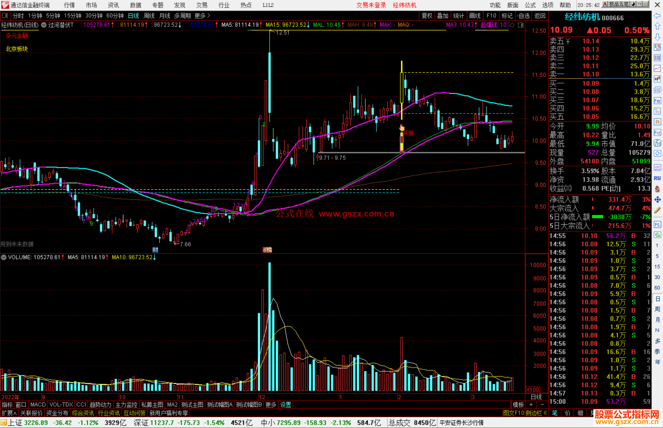The height and width of the screenshot is (428, 663).
Task: Click the 财 marker under price chart
Action: tap(155, 250)
